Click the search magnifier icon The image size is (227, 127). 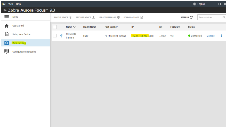(224, 17)
